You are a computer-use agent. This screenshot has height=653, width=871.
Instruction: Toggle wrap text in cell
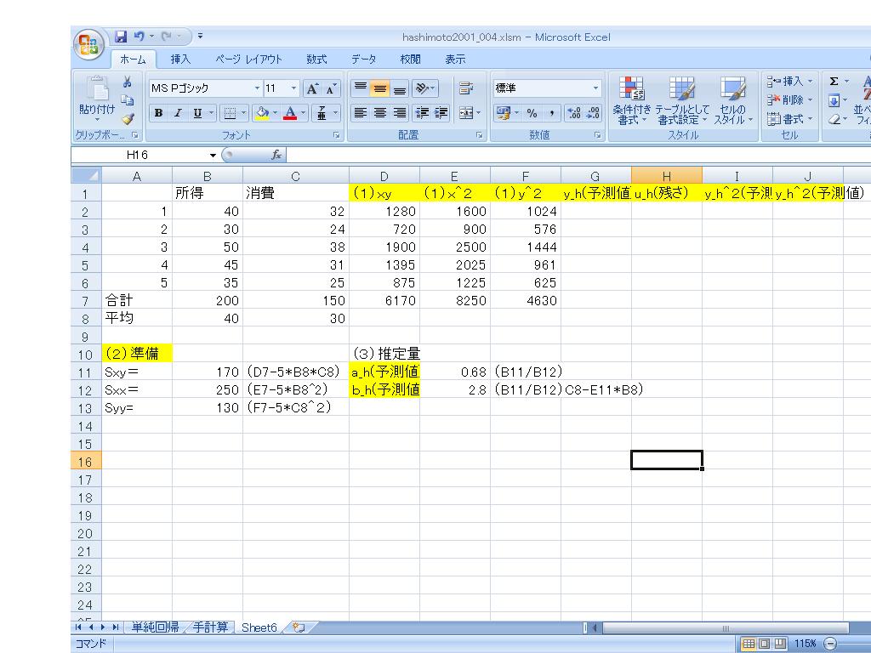[466, 88]
